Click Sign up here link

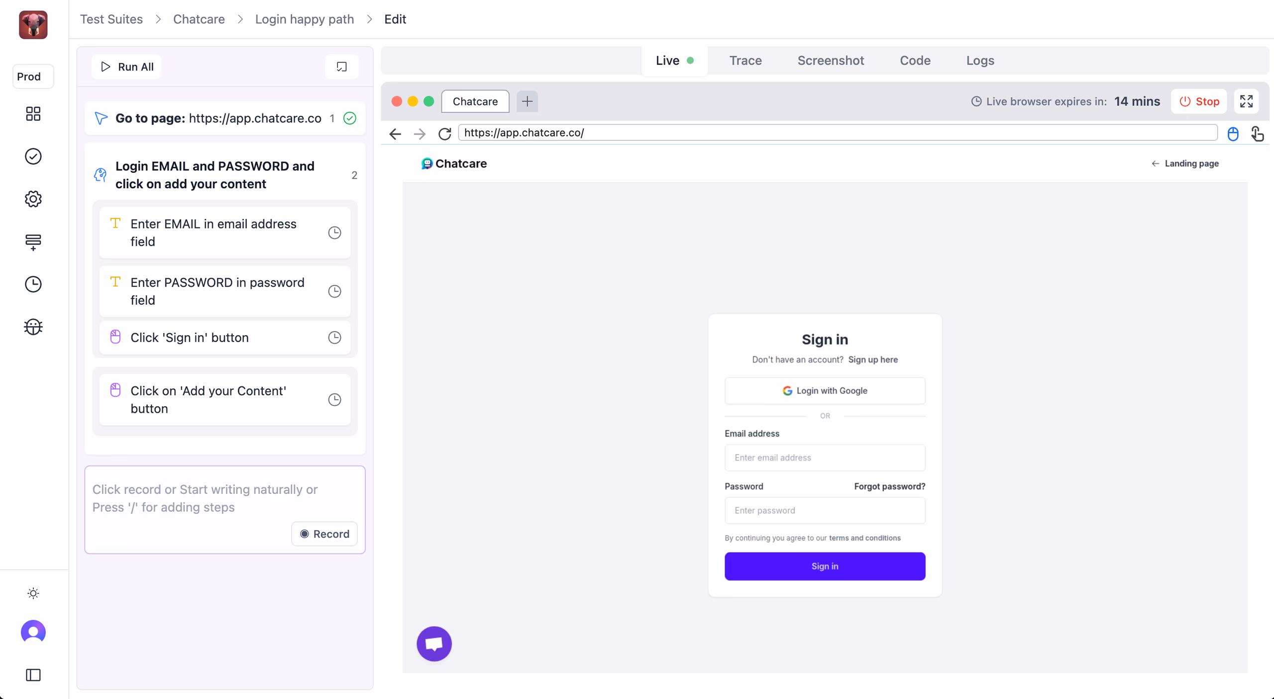pyautogui.click(x=873, y=359)
